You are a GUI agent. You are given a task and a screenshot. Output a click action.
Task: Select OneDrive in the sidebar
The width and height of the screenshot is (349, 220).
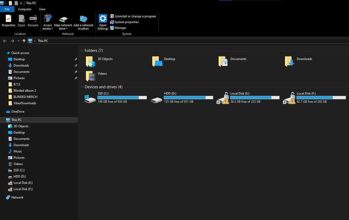point(18,111)
